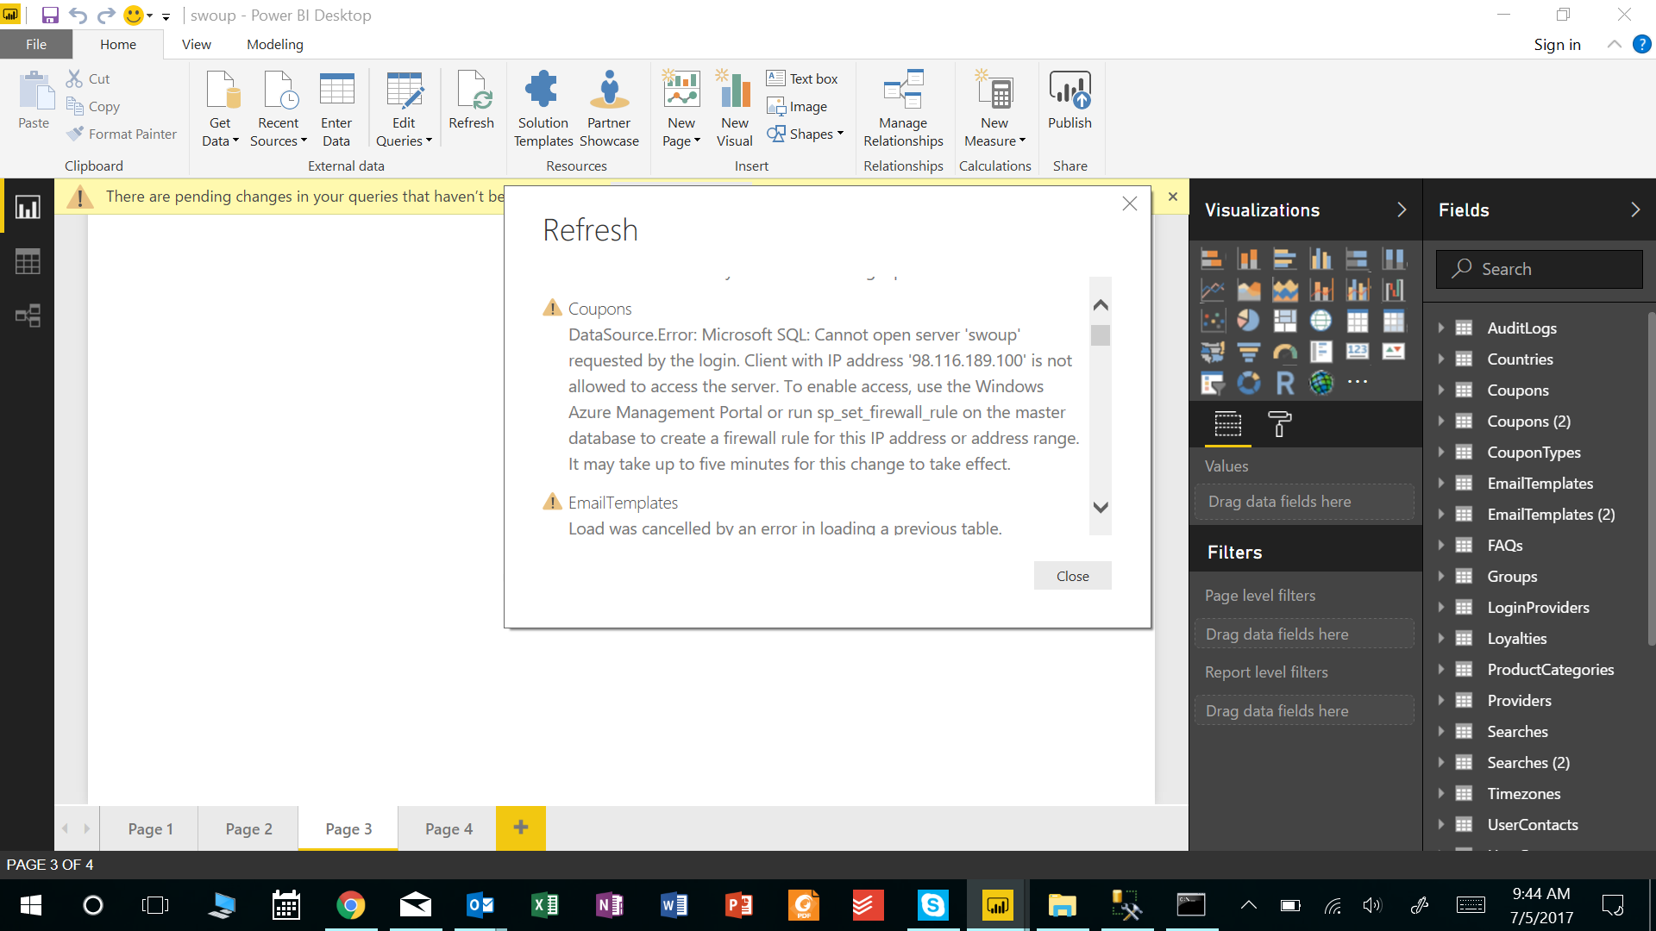The image size is (1656, 931).
Task: Select the Stacked bar chart visualization
Action: [1212, 259]
